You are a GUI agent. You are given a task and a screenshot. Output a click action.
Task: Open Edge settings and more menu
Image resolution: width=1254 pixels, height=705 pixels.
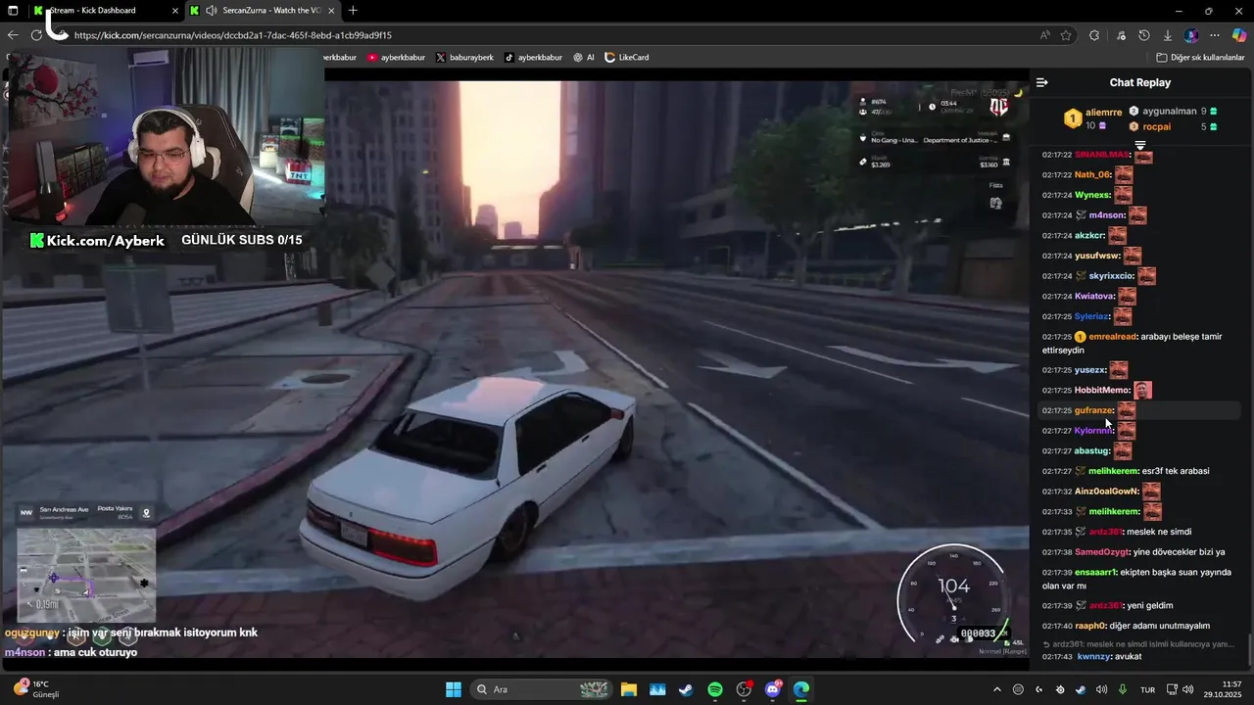click(x=1215, y=35)
